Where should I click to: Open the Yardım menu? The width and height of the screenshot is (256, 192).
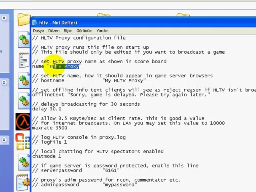click(102, 31)
